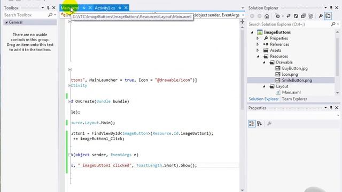Collapse the OnCreate method outline
The width and height of the screenshot is (342, 192).
click(x=70, y=101)
